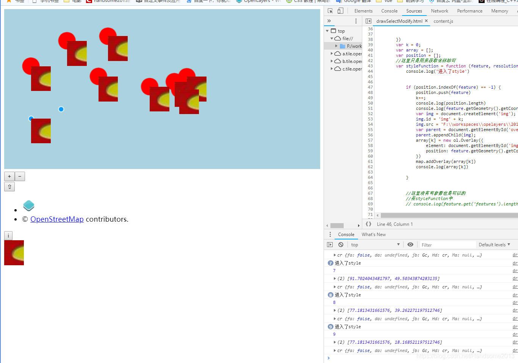Expand the array starting with 91.7024043481797
The width and height of the screenshot is (518, 363).
335,279
